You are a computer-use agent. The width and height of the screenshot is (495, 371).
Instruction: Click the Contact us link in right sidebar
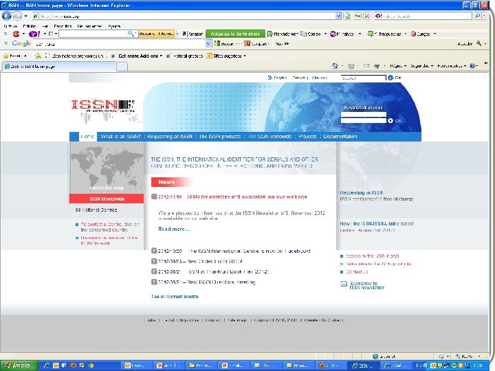coord(357,271)
